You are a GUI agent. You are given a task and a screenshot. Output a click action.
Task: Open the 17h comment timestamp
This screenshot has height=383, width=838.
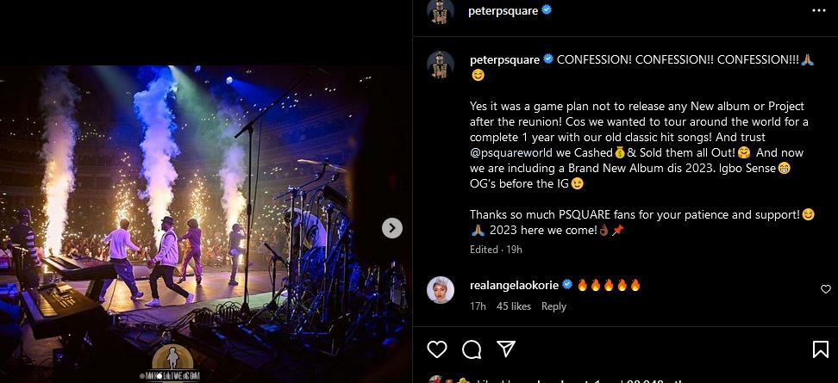point(478,306)
